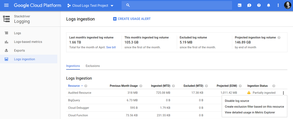
Task: Sort by the Resource column header
Action: click(74, 86)
